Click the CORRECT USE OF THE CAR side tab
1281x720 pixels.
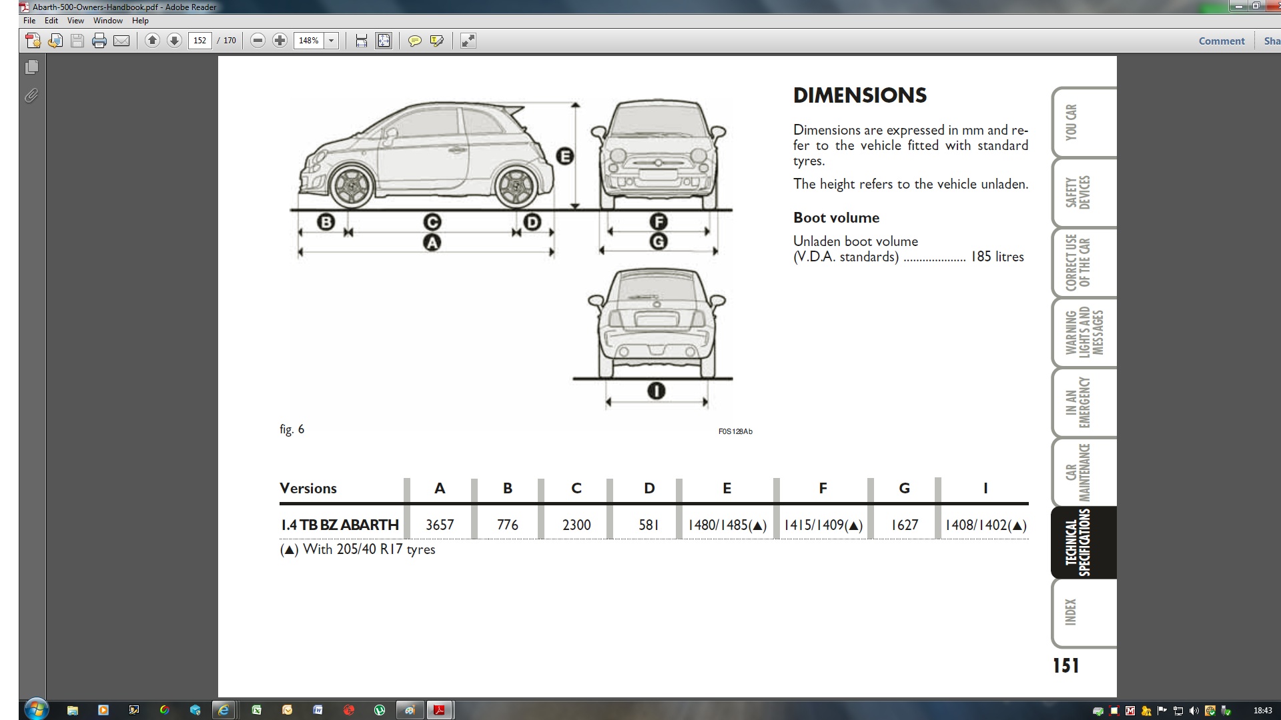[x=1084, y=262]
